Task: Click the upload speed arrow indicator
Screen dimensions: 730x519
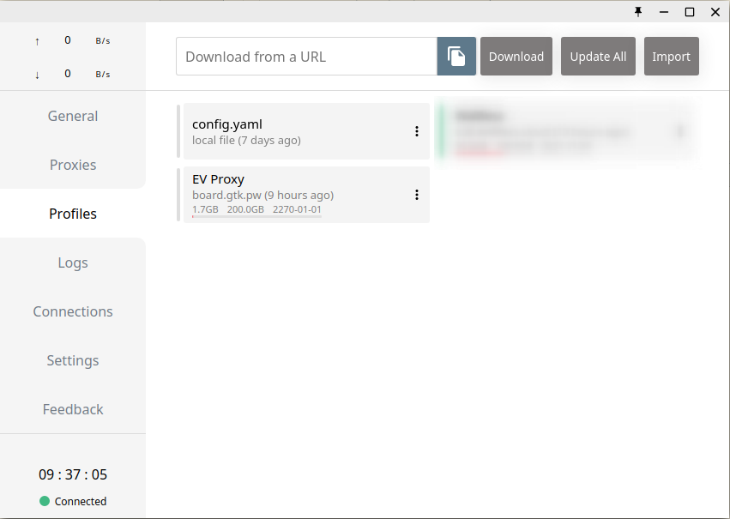Action: (37, 41)
